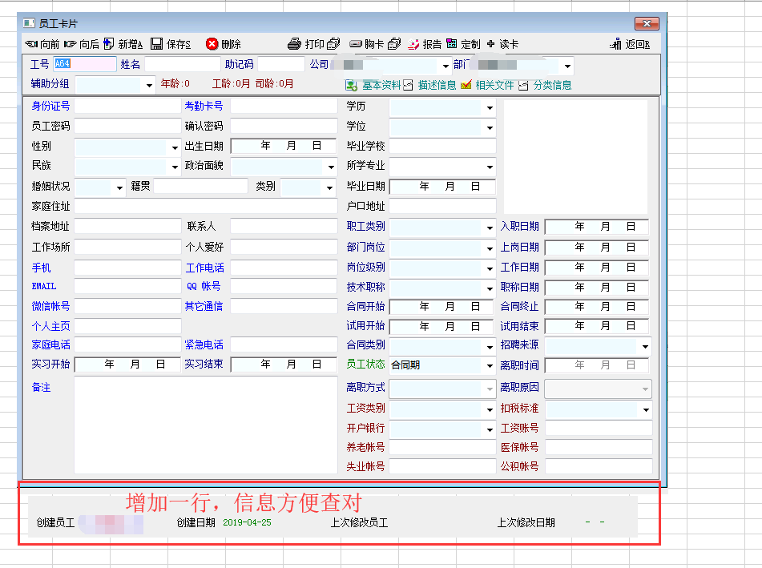Print the employee card via 打印

(308, 44)
